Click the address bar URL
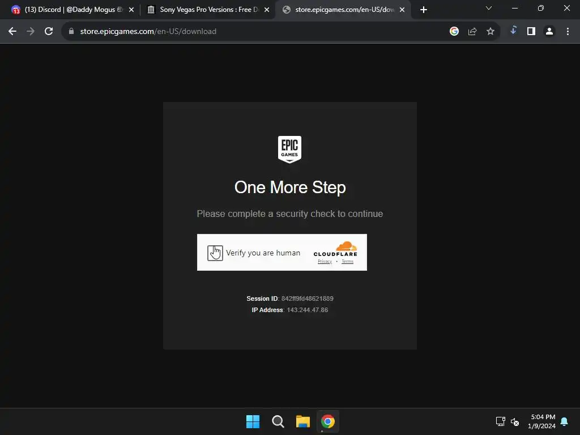Image resolution: width=580 pixels, height=435 pixels. (148, 32)
